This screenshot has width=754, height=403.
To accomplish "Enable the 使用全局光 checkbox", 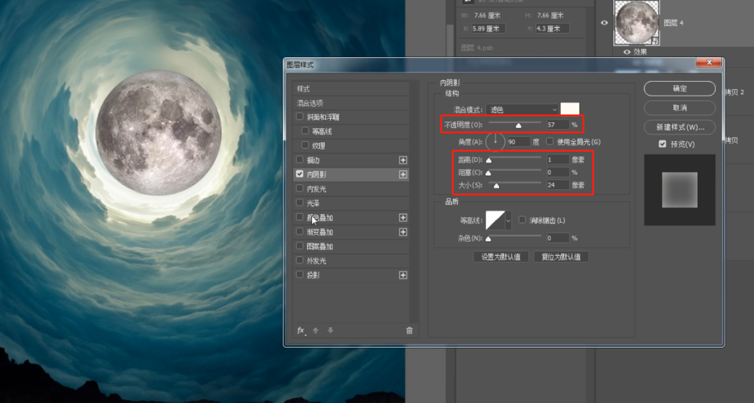I will [x=551, y=141].
